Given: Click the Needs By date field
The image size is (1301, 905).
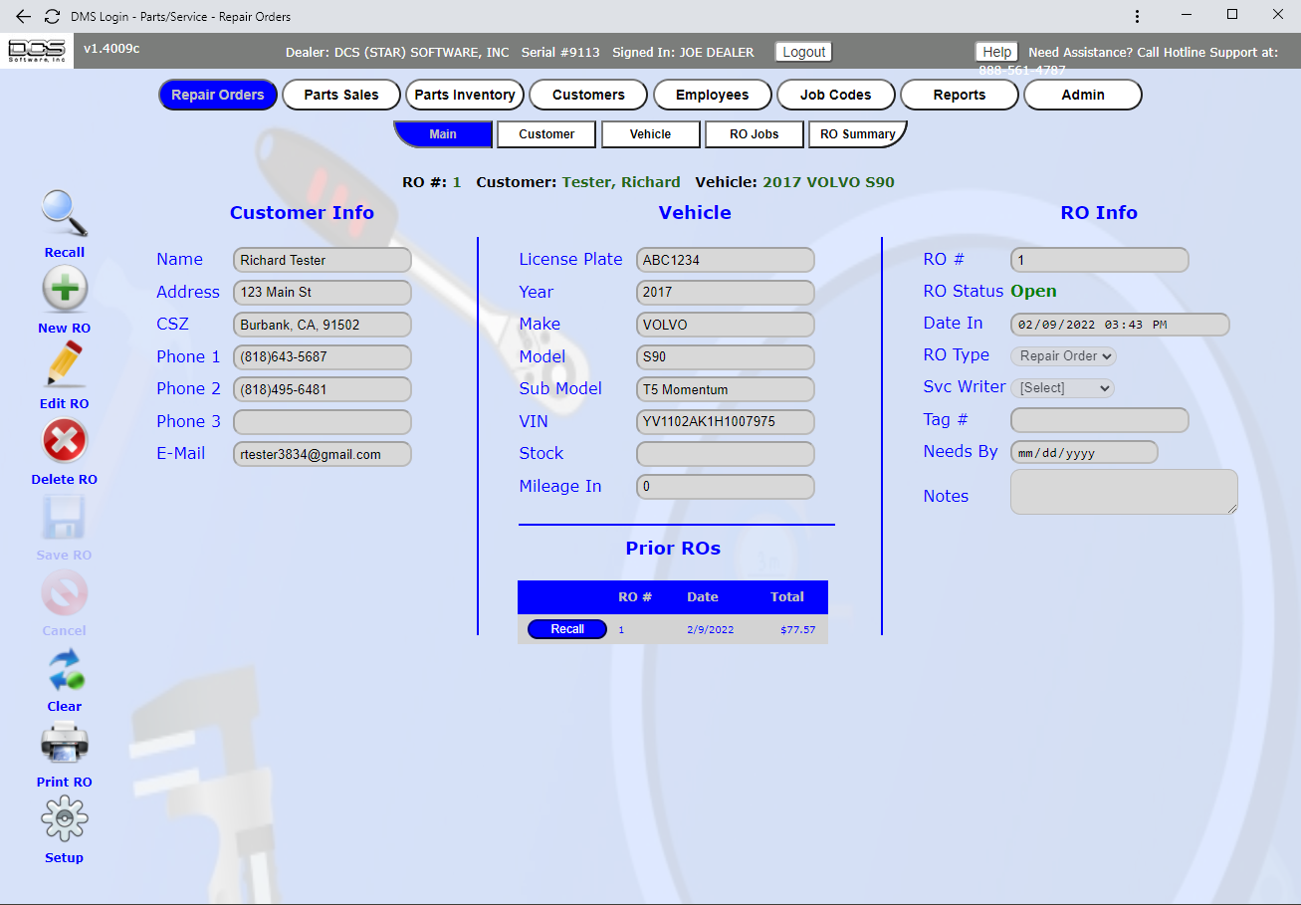Looking at the screenshot, I should (1084, 452).
